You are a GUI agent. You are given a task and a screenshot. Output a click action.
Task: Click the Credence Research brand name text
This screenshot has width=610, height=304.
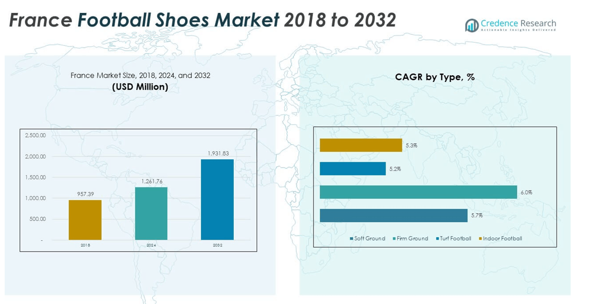coord(518,23)
